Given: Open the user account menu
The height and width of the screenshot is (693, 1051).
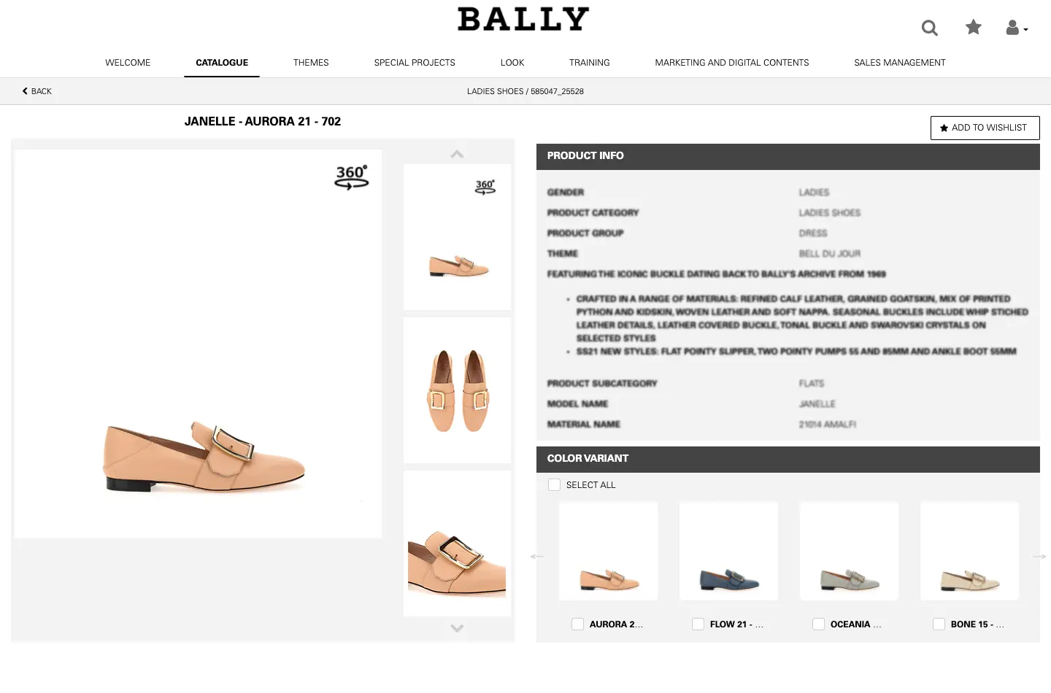Looking at the screenshot, I should pyautogui.click(x=1017, y=28).
